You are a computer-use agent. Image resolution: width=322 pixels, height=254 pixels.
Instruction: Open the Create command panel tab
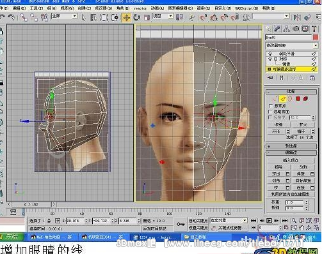coord(268,29)
